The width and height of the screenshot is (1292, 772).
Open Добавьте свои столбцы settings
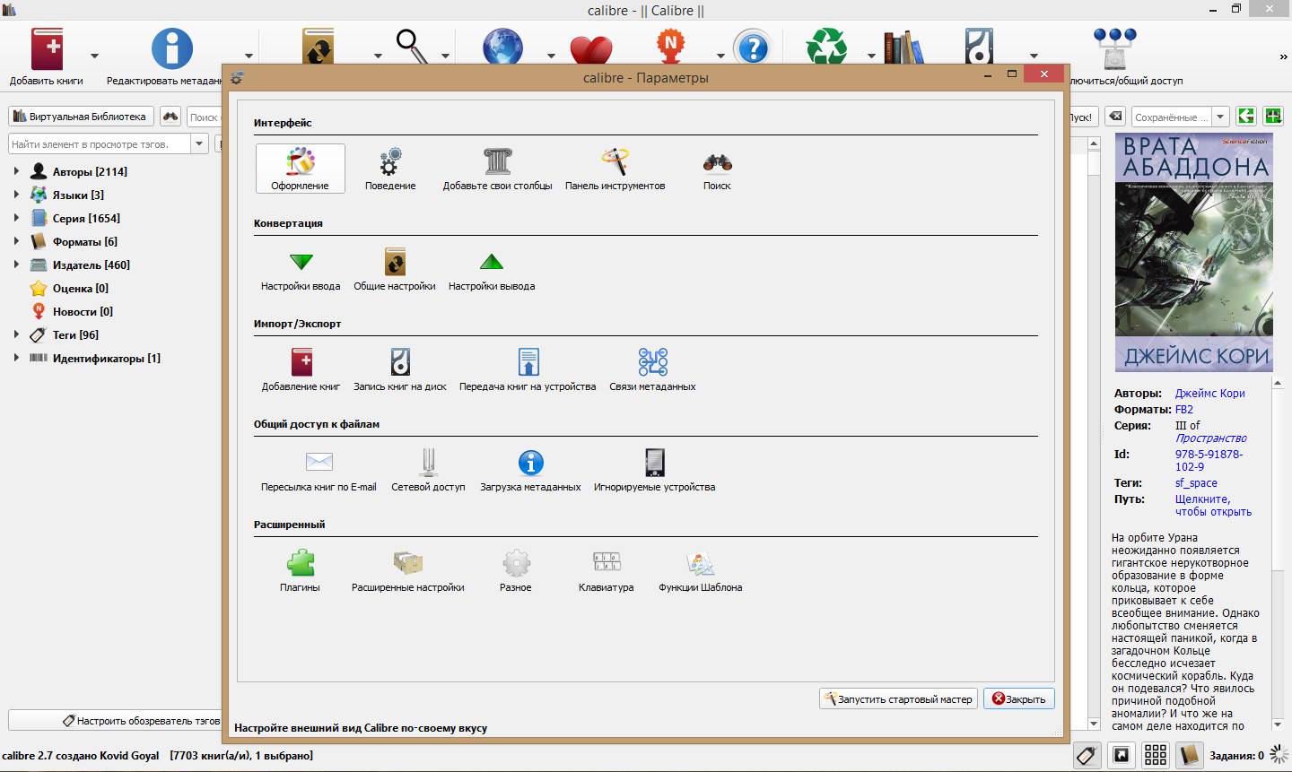[x=497, y=169]
